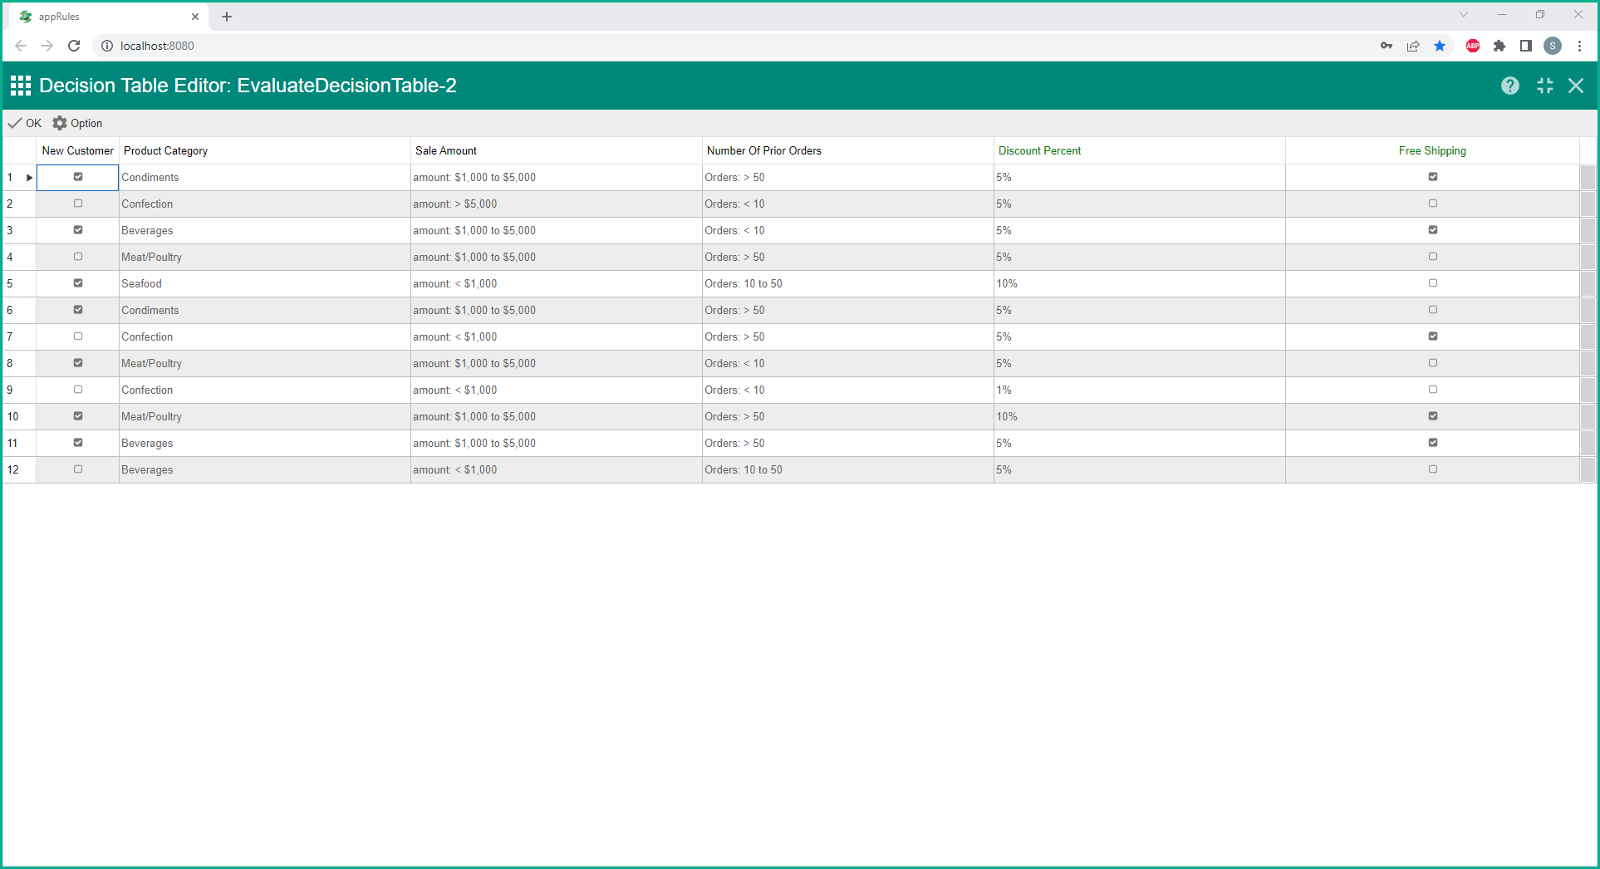Toggle the bookmark star icon
This screenshot has width=1600, height=869.
click(1440, 46)
